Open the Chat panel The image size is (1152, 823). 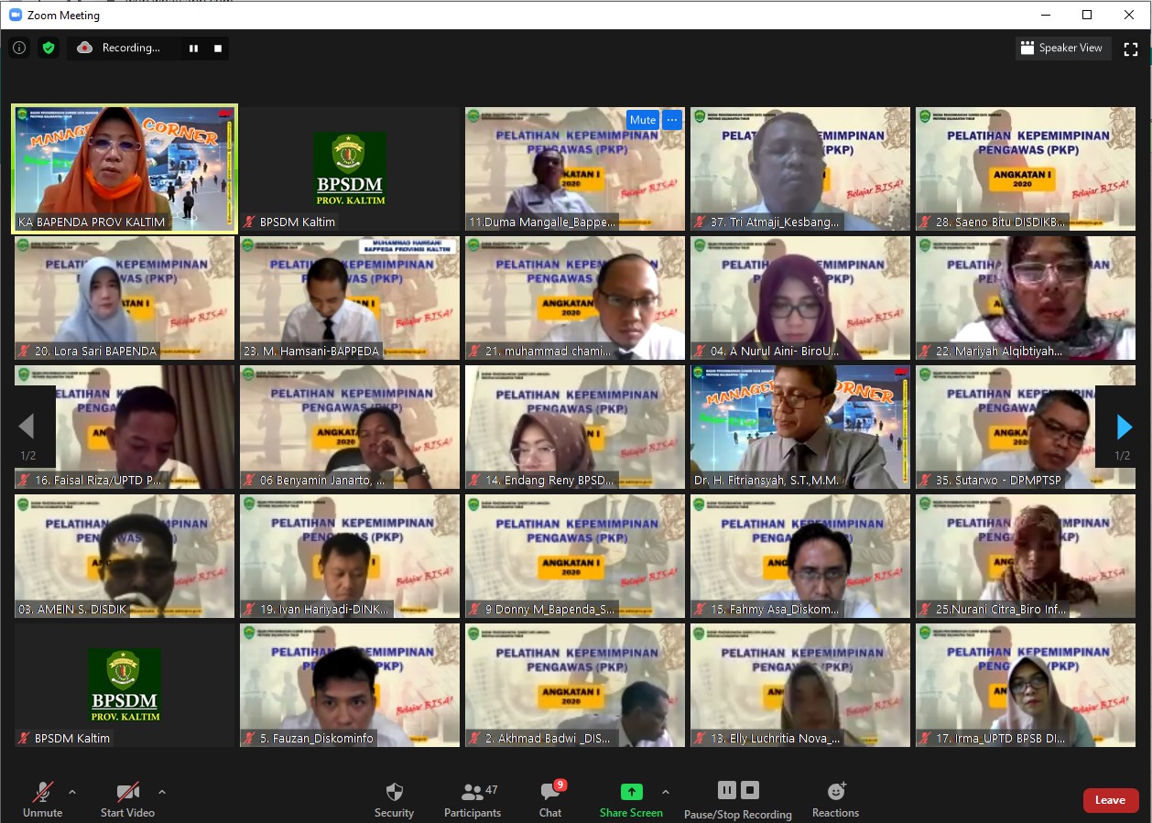click(550, 799)
